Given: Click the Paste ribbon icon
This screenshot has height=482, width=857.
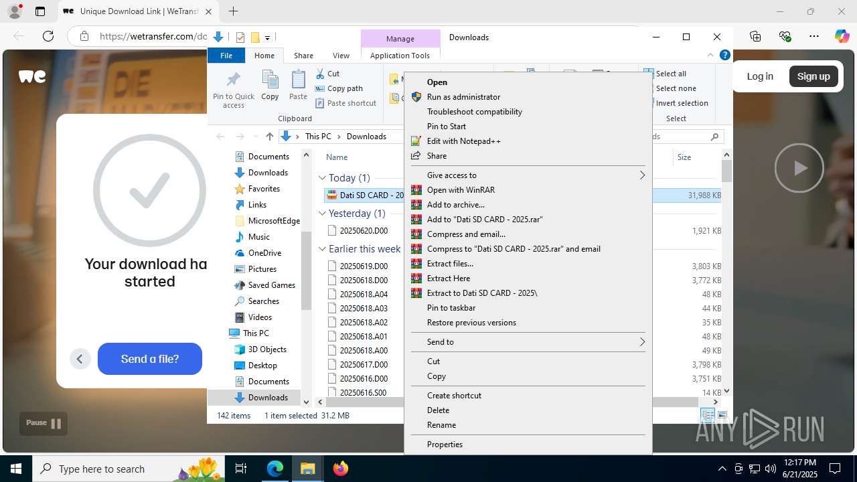Looking at the screenshot, I should pos(298,85).
